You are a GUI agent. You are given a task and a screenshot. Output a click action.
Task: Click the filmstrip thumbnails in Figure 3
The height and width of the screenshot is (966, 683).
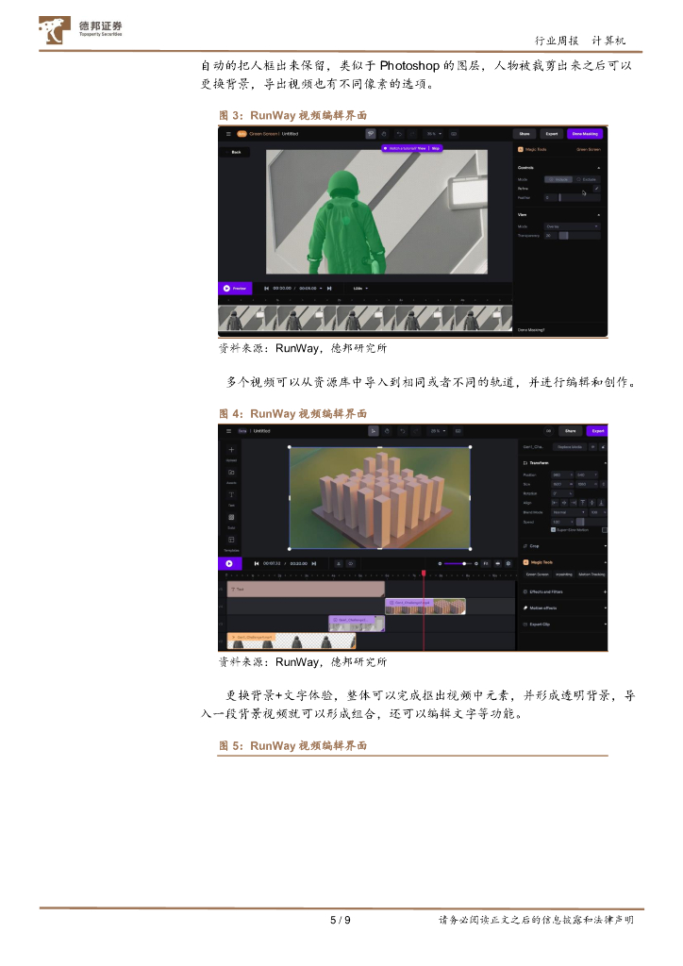[x=365, y=318]
